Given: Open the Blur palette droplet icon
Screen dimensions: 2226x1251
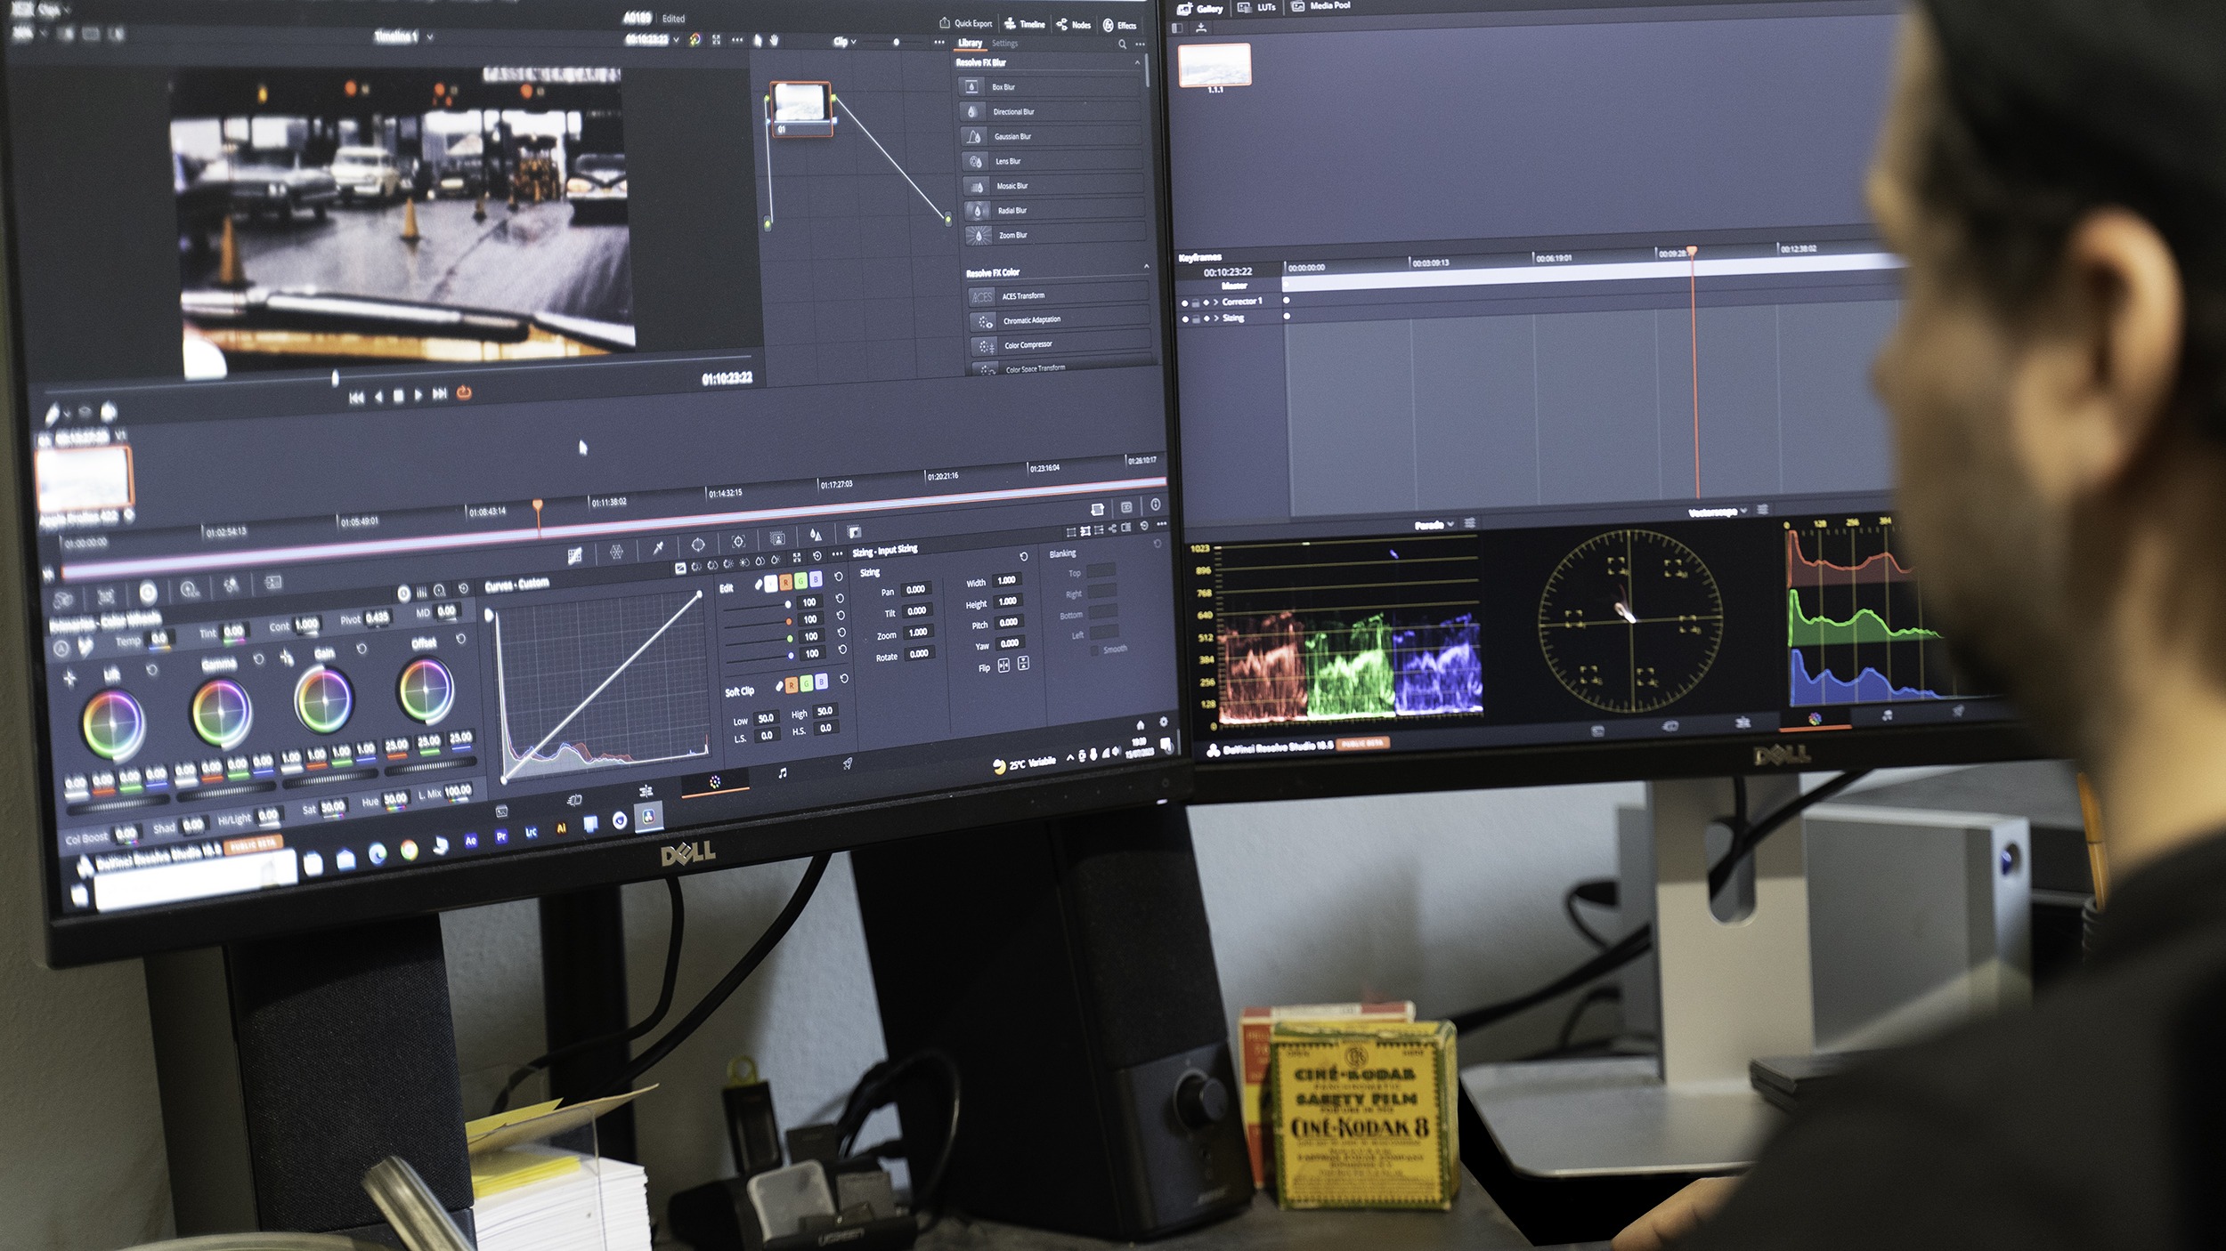Looking at the screenshot, I should coord(815,535).
